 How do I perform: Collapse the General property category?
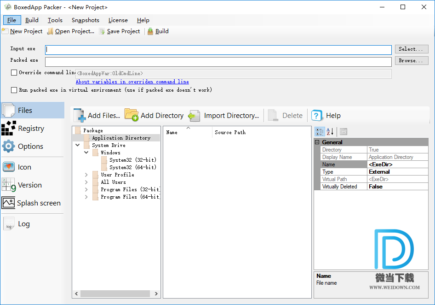317,142
